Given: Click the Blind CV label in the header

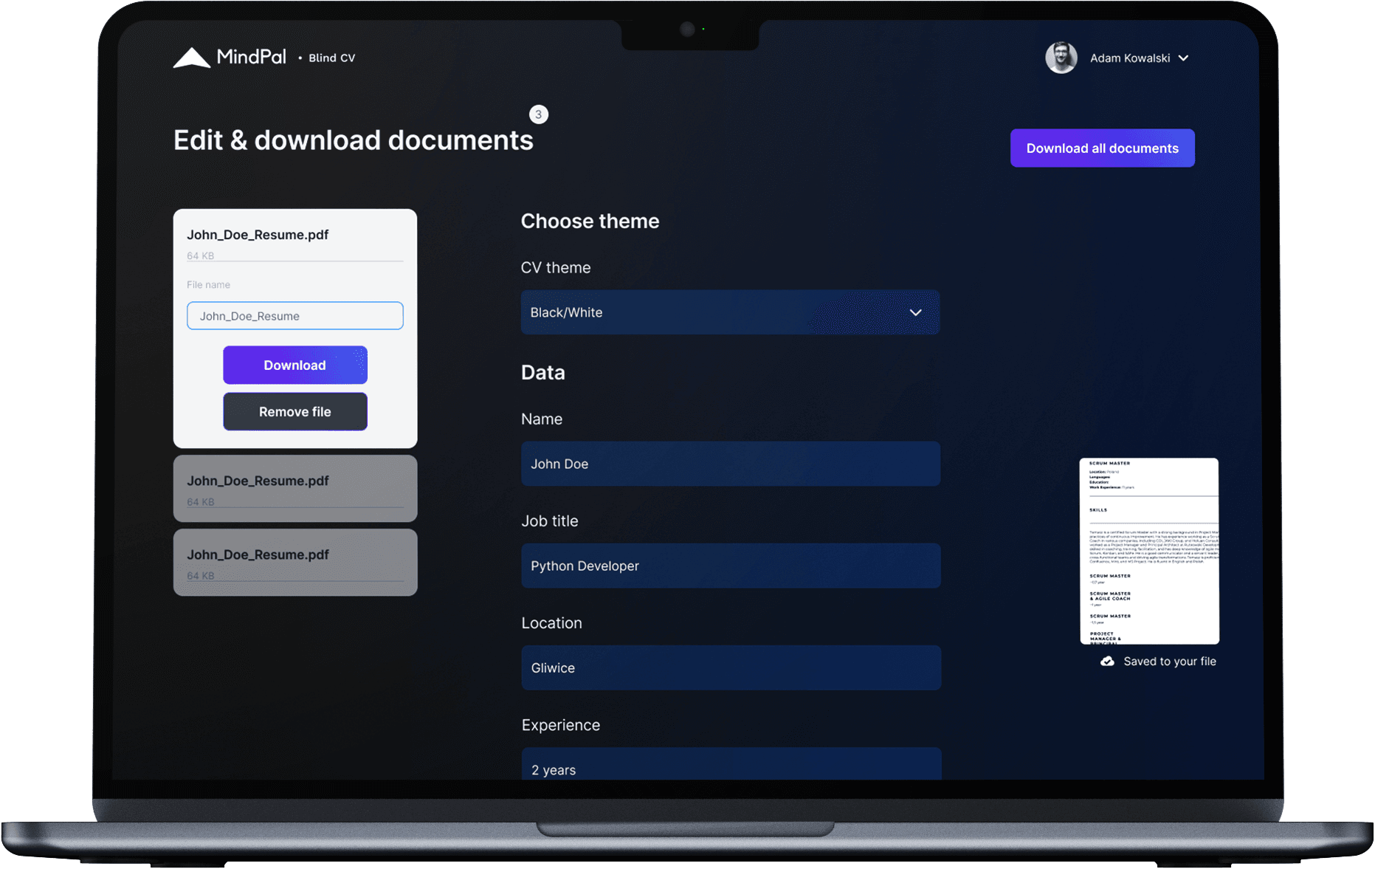Looking at the screenshot, I should [331, 58].
